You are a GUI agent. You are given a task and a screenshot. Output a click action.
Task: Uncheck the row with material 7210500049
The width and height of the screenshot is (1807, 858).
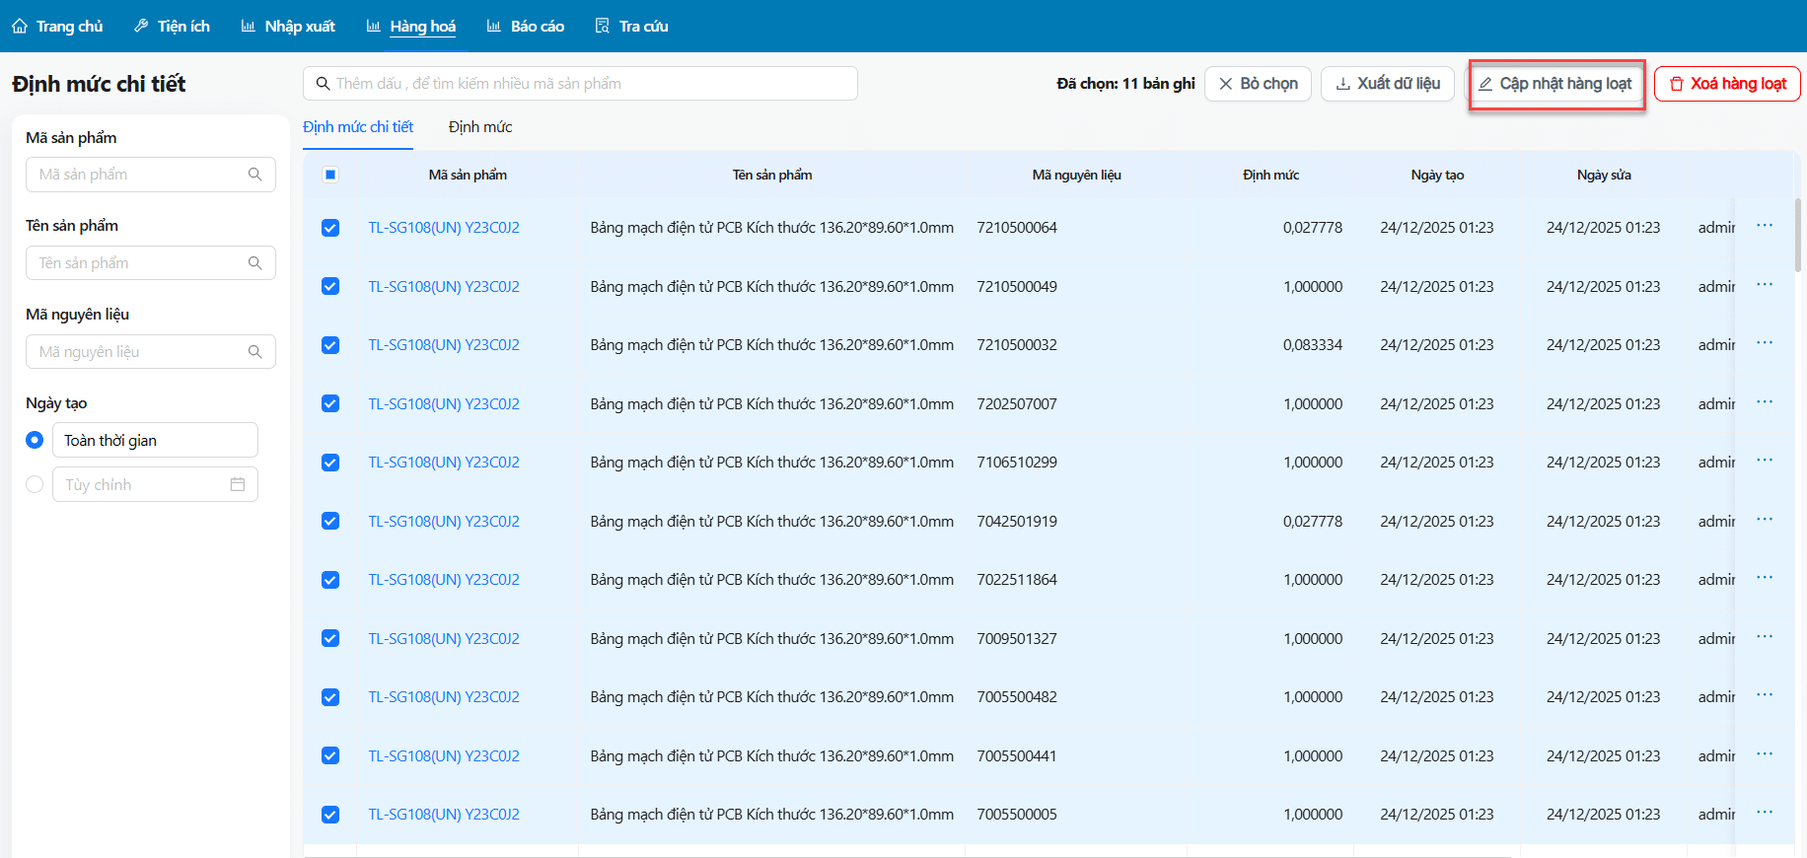point(330,286)
